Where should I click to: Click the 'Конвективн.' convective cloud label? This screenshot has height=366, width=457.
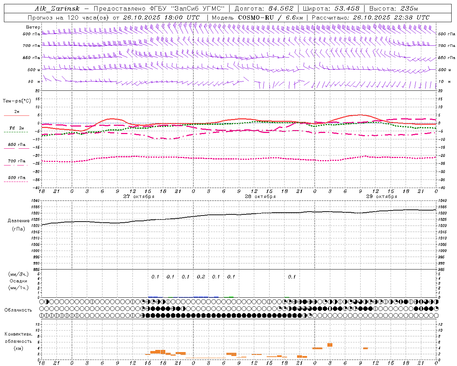18,334
